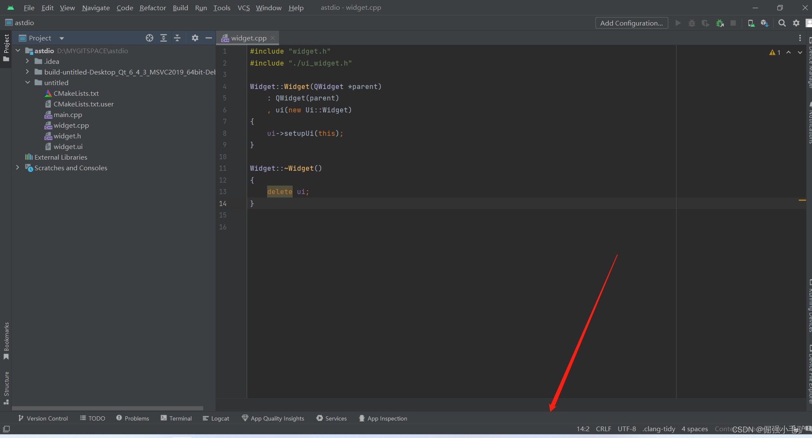Collapse the untitled folder
812x438 pixels.
point(27,83)
